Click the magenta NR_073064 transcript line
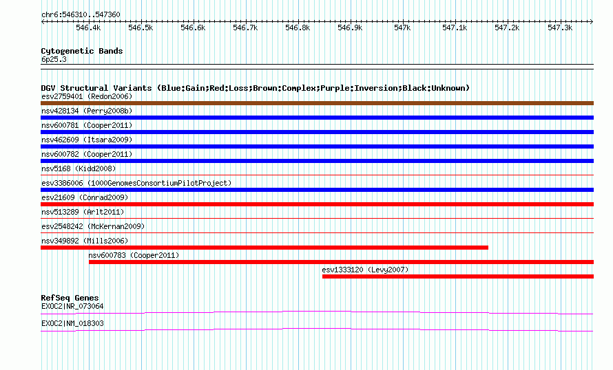The image size is (613, 370). coord(317,313)
